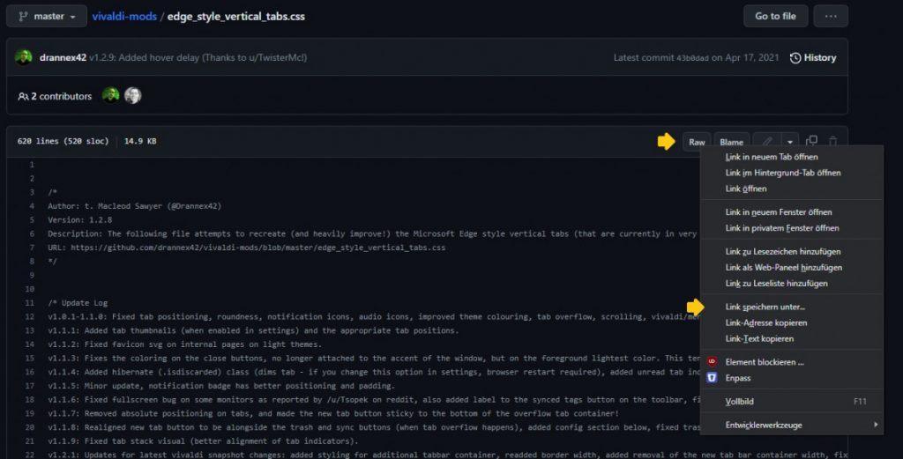Image resolution: width=903 pixels, height=459 pixels.
Task: Click the first contributor's green avatar
Action: click(x=110, y=96)
